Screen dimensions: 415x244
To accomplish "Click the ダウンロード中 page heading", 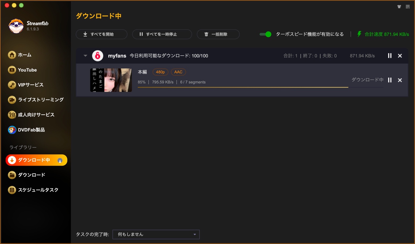I will (x=99, y=16).
